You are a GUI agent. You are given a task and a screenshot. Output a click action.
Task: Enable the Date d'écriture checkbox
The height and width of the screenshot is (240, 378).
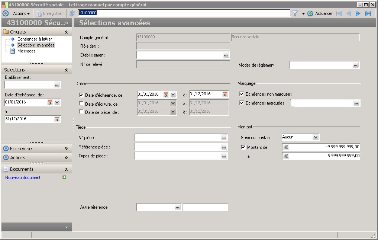[x=81, y=104]
